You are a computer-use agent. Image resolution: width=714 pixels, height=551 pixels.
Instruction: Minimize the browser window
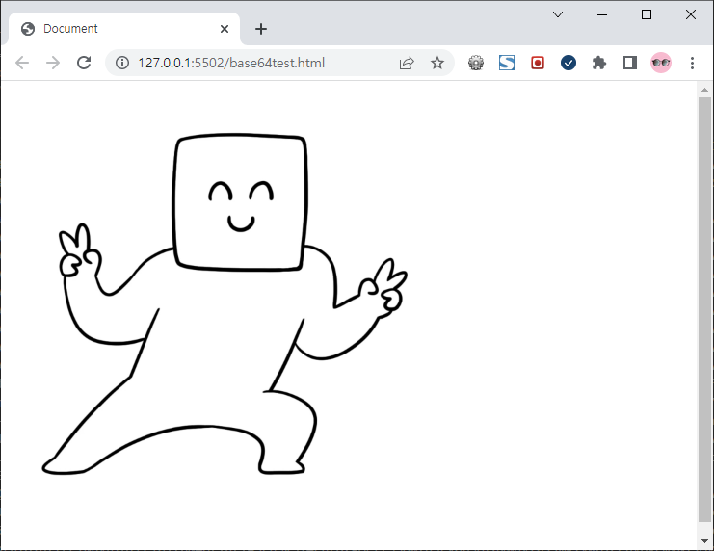(x=602, y=14)
